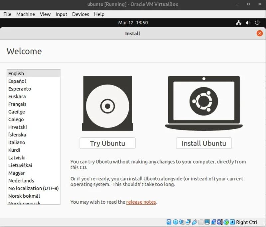Select Gaeilge in the language list
The image size is (266, 227).
click(34, 112)
